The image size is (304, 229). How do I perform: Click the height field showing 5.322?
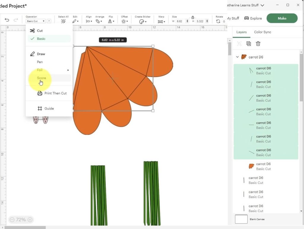tap(201, 21)
